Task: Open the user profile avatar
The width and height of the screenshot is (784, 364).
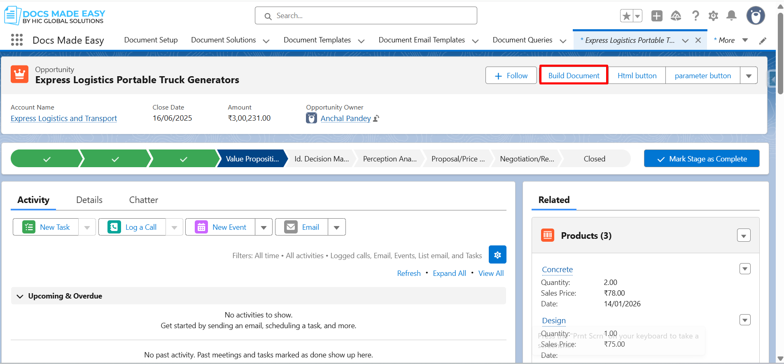Action: [x=756, y=16]
